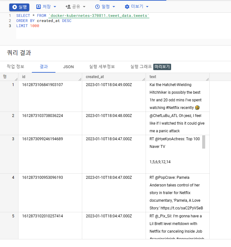Image resolution: width=231 pixels, height=247 pixels.
Task: Click resize handle of the 행 column
Action: tap(16, 79)
